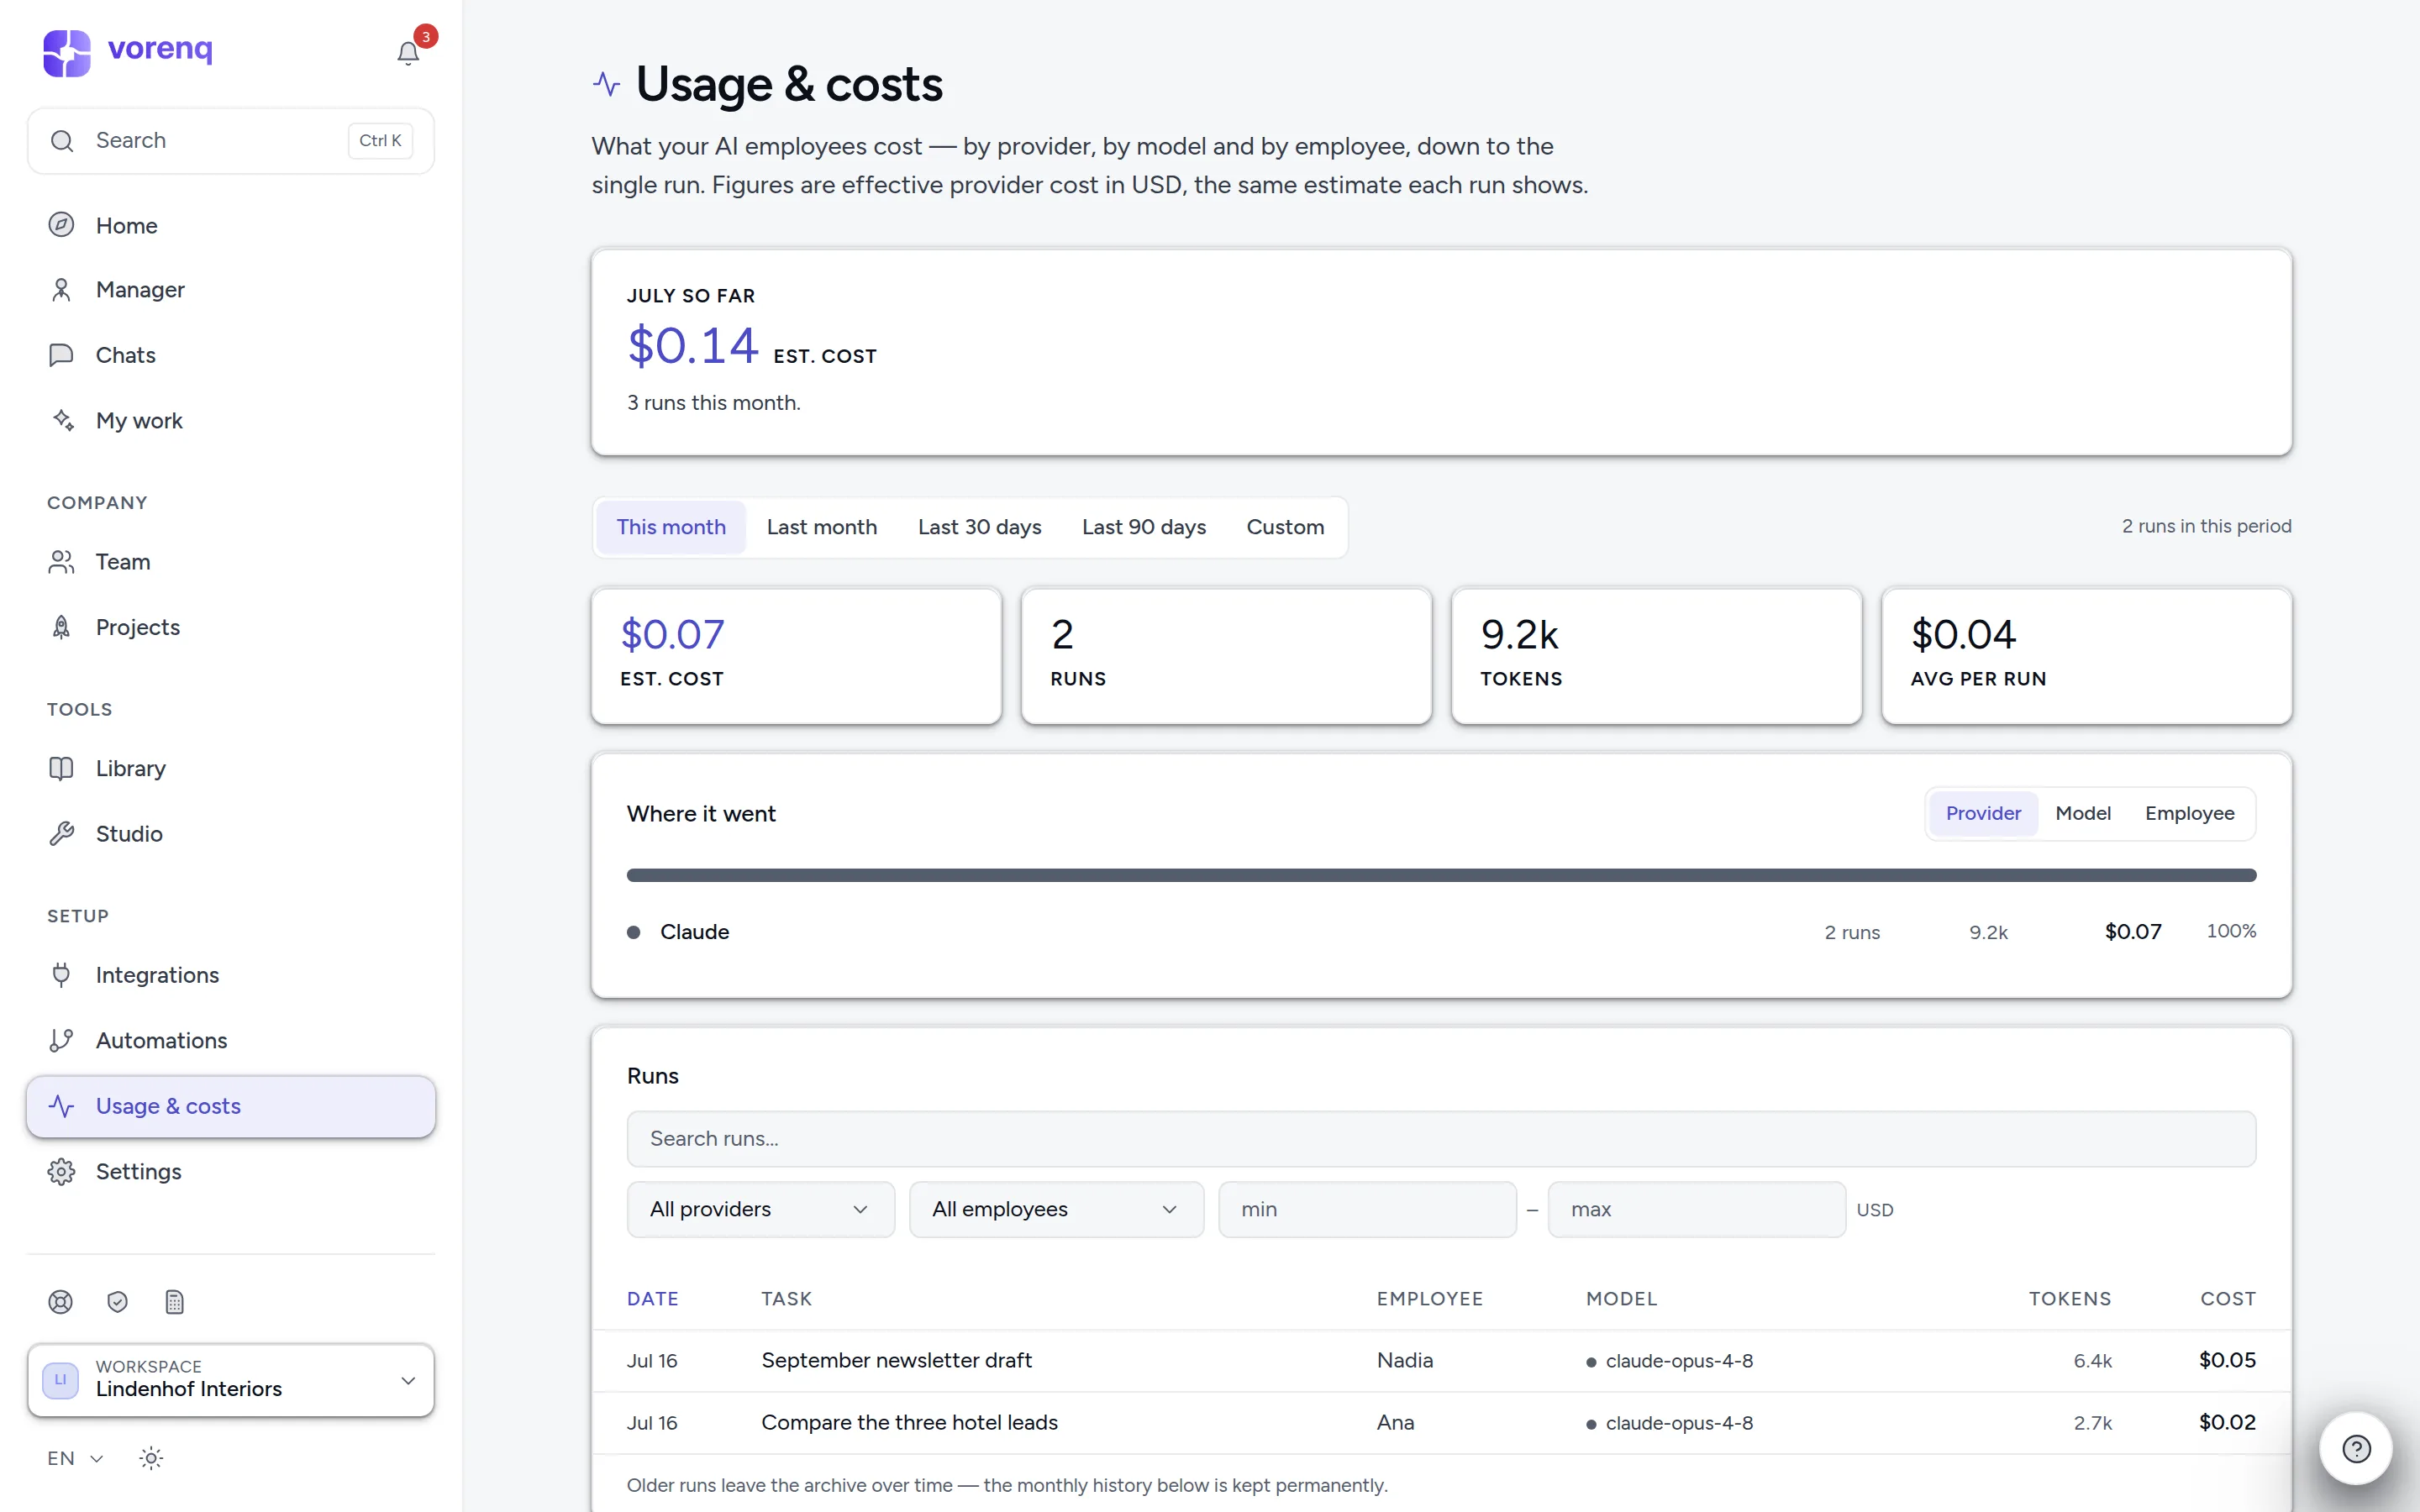Select the Last 30 days tab
The image size is (2420, 1512).
(979, 527)
